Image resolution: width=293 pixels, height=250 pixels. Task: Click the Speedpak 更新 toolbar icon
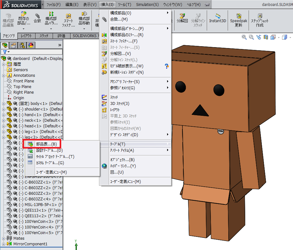[x=238, y=20]
